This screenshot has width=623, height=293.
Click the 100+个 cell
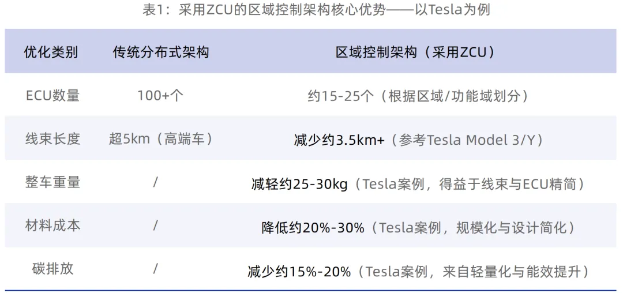160,96
